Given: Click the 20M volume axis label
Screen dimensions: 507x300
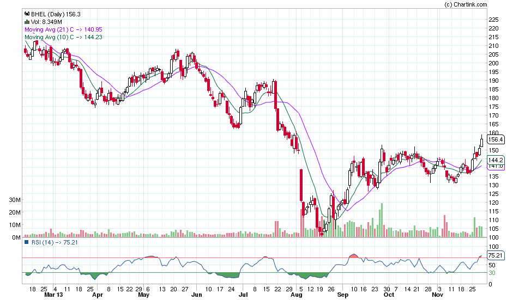Looking at the screenshot, I should point(15,212).
